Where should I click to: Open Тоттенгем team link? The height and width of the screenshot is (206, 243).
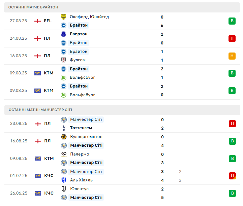tap(81, 128)
